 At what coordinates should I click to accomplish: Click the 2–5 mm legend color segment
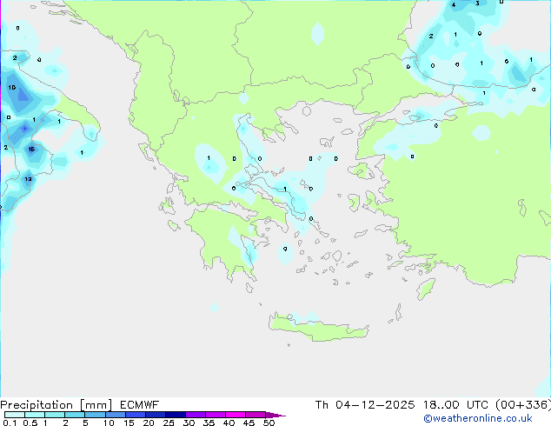pos(75,415)
